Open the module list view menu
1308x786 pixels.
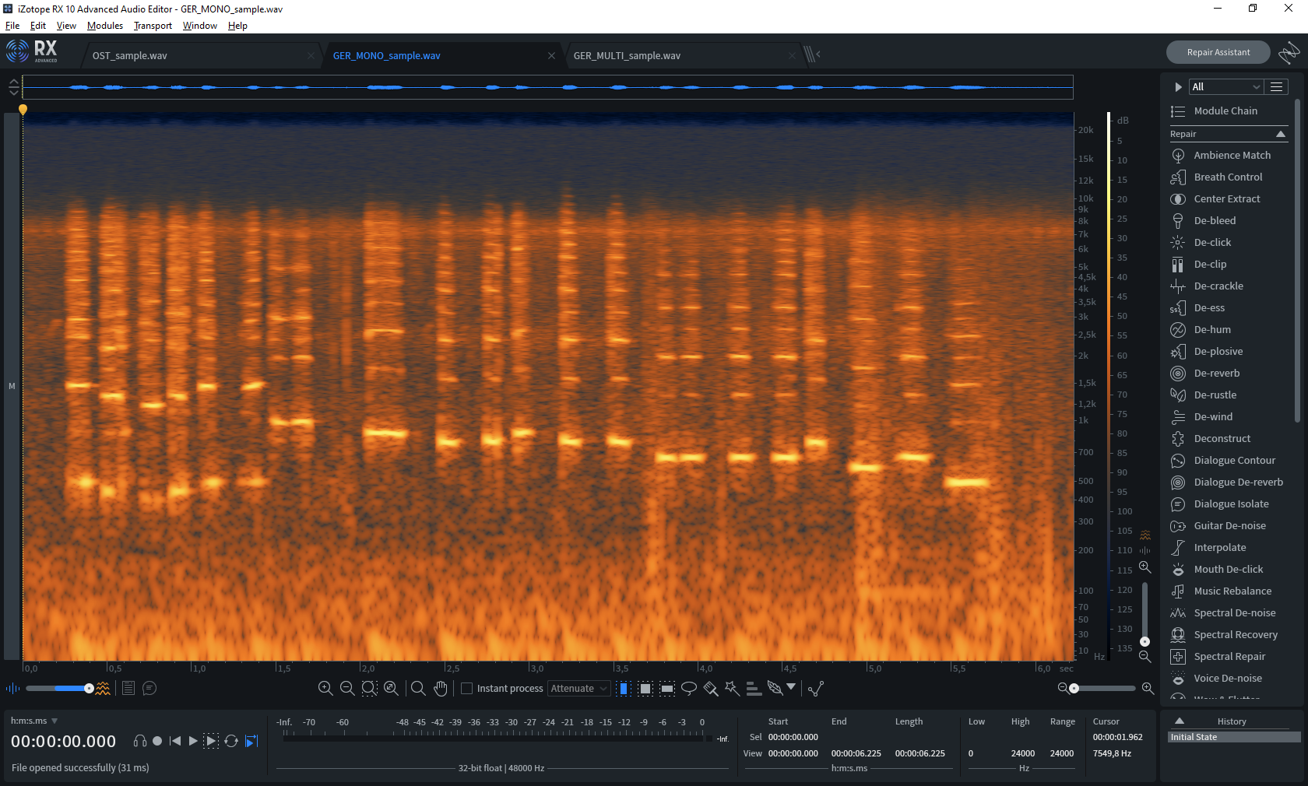pyautogui.click(x=1276, y=87)
